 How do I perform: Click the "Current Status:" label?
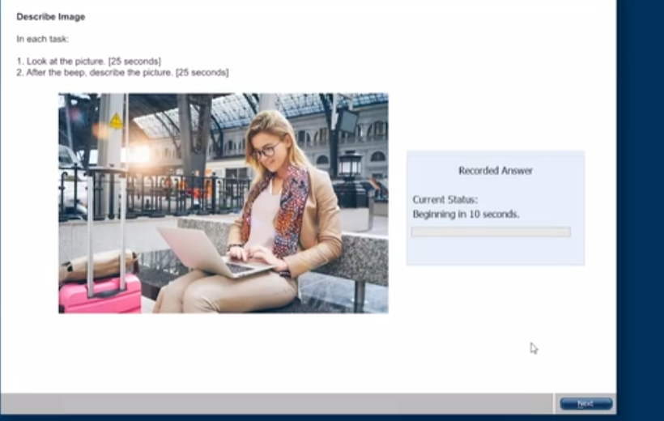click(x=445, y=199)
